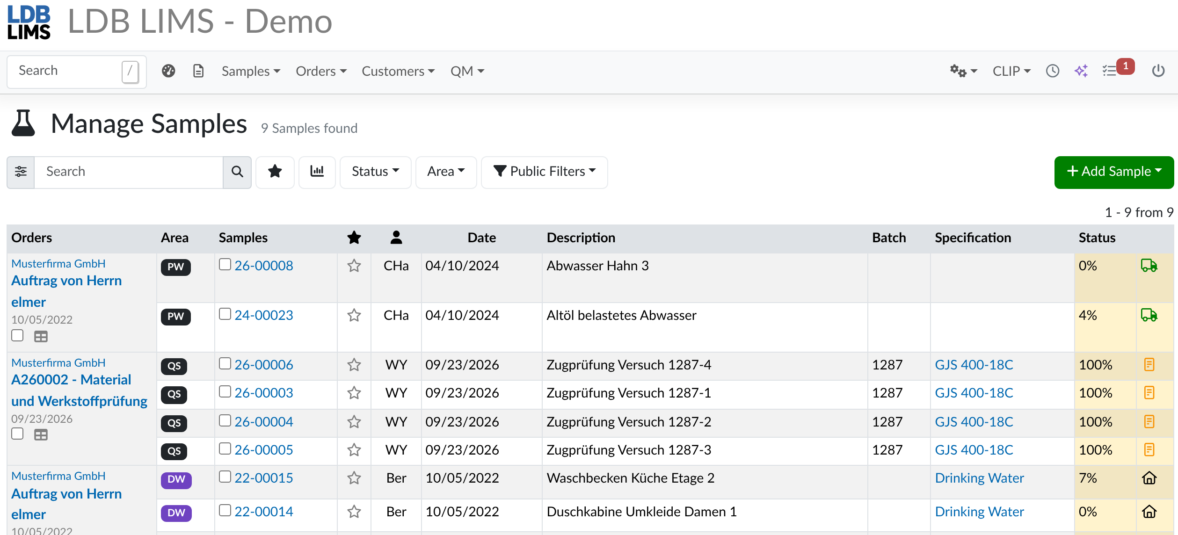
Task: Check the box for sample 26-00005
Action: coord(225,448)
